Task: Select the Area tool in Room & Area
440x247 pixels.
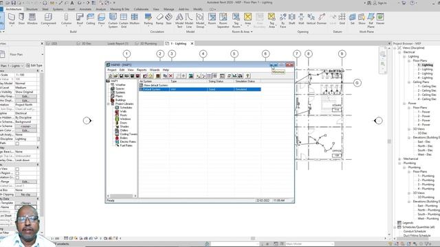Action: (x=247, y=19)
